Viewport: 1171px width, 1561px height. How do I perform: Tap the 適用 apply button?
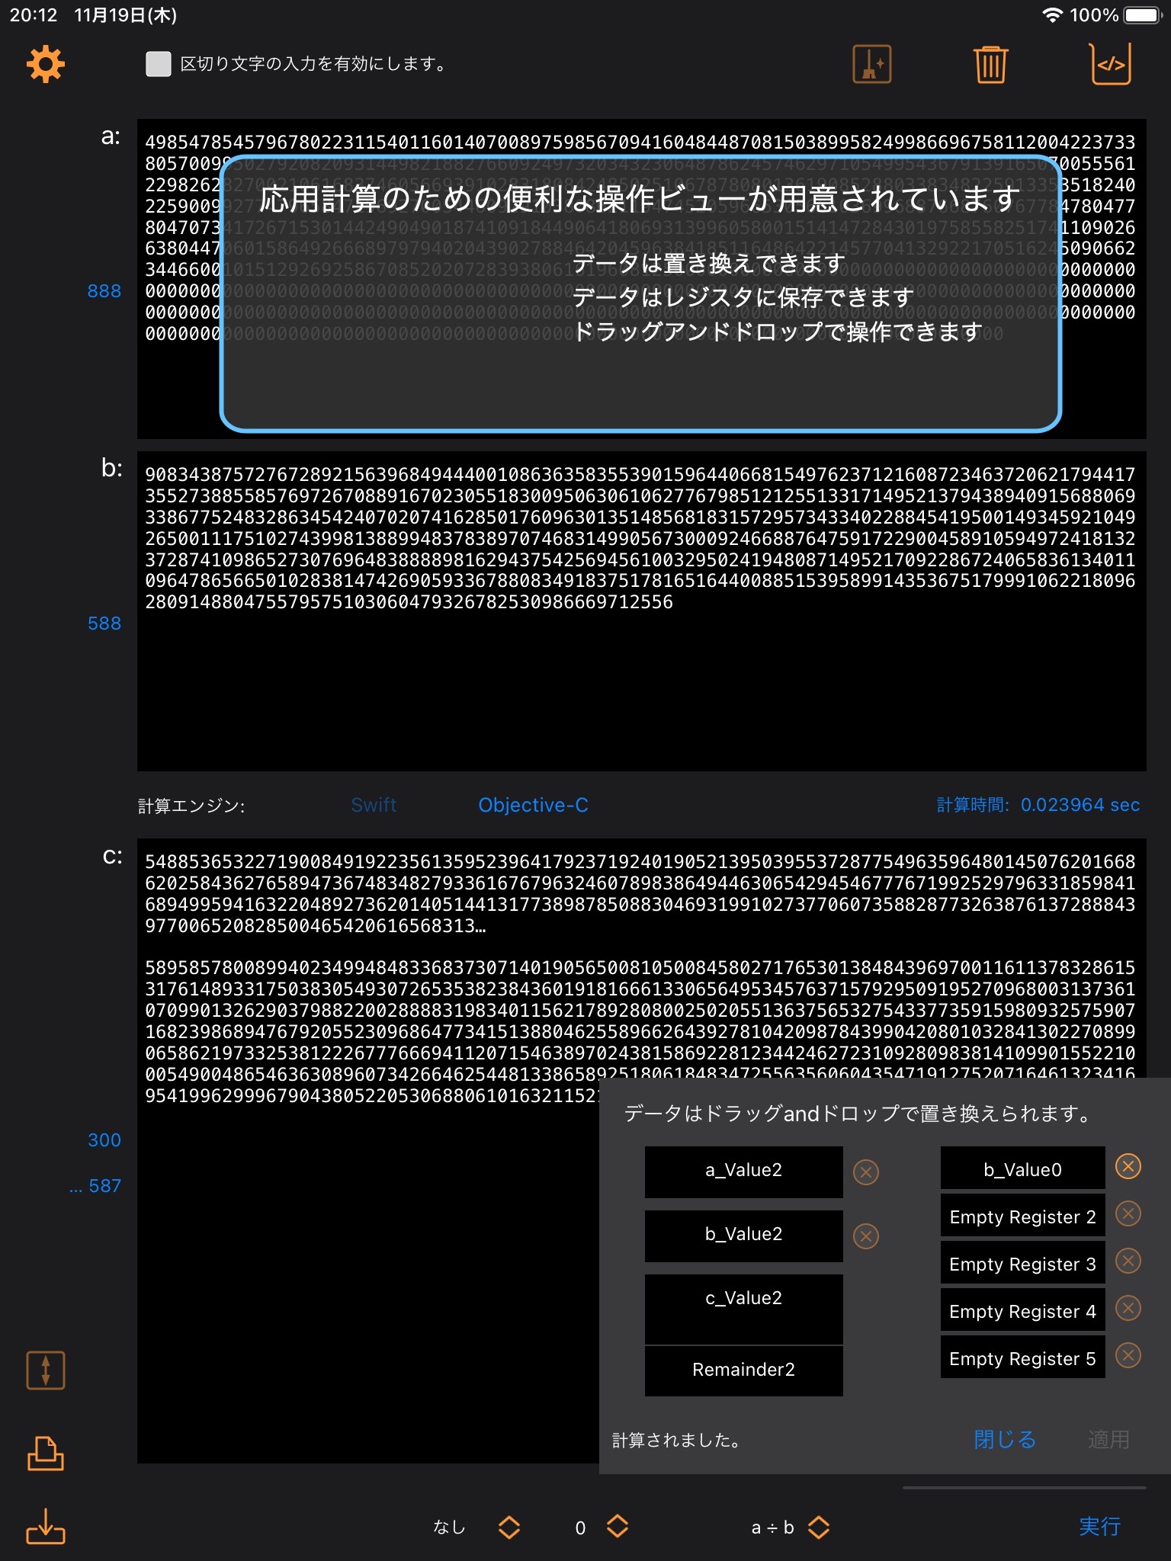(x=1108, y=1439)
